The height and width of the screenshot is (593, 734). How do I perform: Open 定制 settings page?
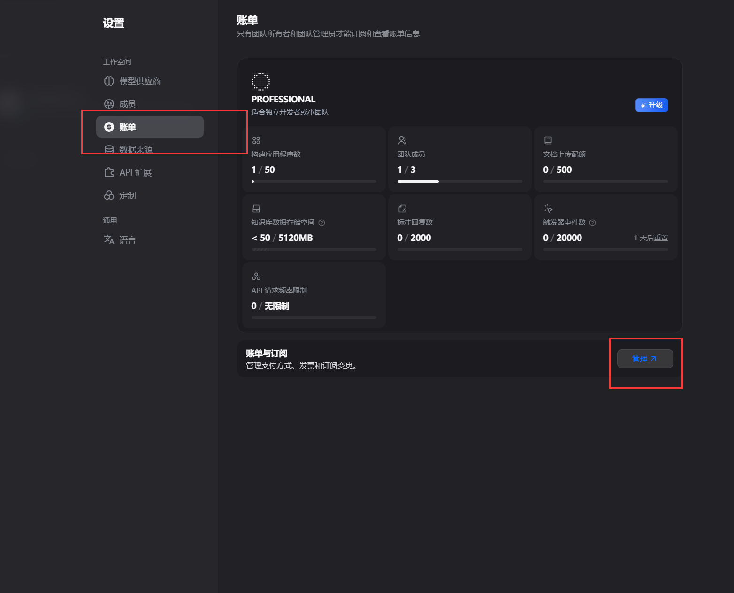pos(150,195)
